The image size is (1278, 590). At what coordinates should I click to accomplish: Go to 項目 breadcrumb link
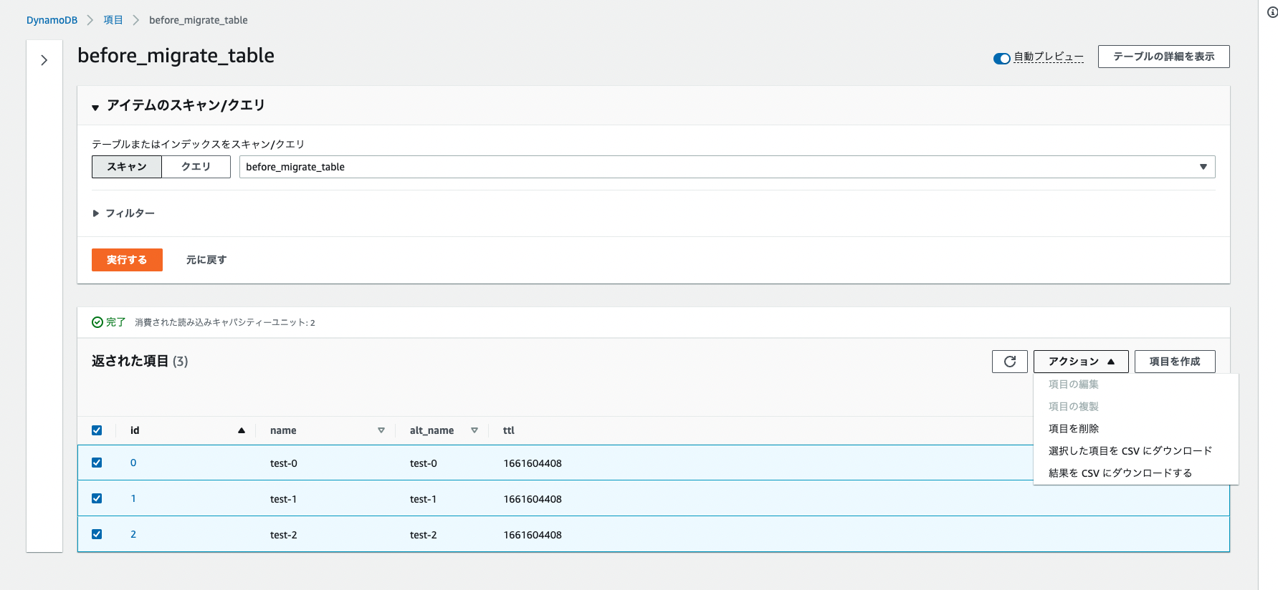113,20
